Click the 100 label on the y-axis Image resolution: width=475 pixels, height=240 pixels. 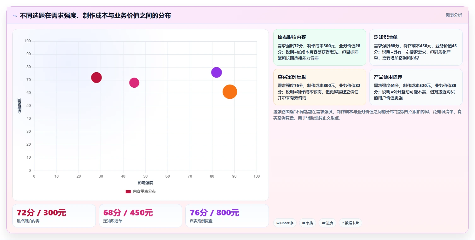[28, 41]
